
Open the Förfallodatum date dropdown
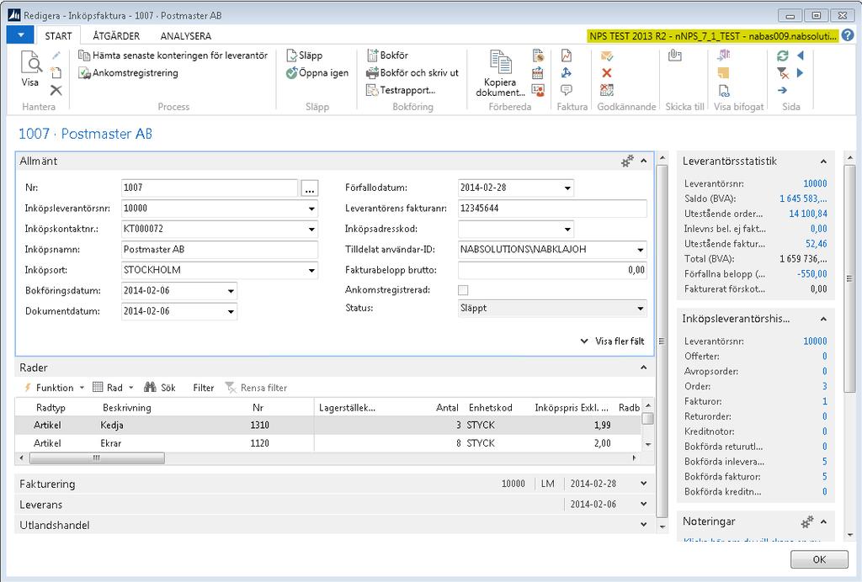pyautogui.click(x=567, y=188)
